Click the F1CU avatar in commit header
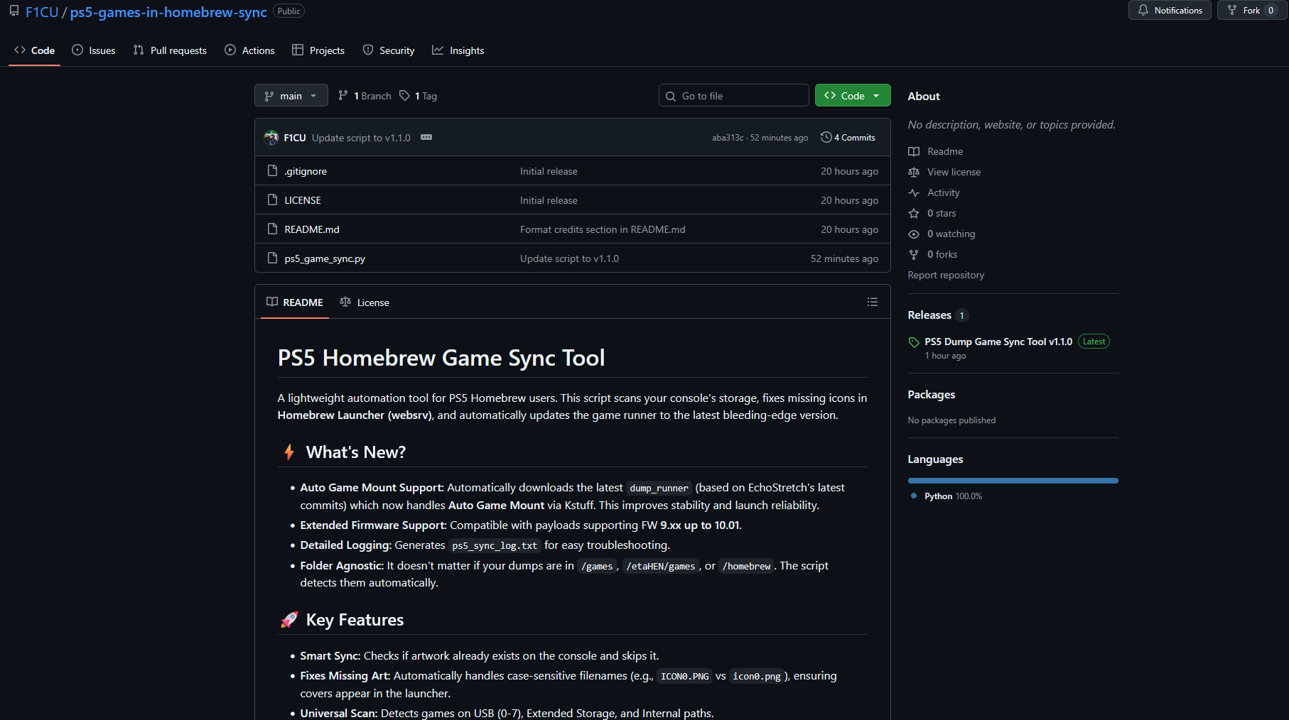 [x=271, y=138]
